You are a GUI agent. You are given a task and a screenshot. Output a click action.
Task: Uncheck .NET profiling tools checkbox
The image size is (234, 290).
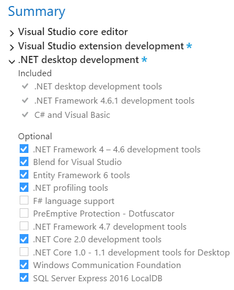(x=24, y=187)
